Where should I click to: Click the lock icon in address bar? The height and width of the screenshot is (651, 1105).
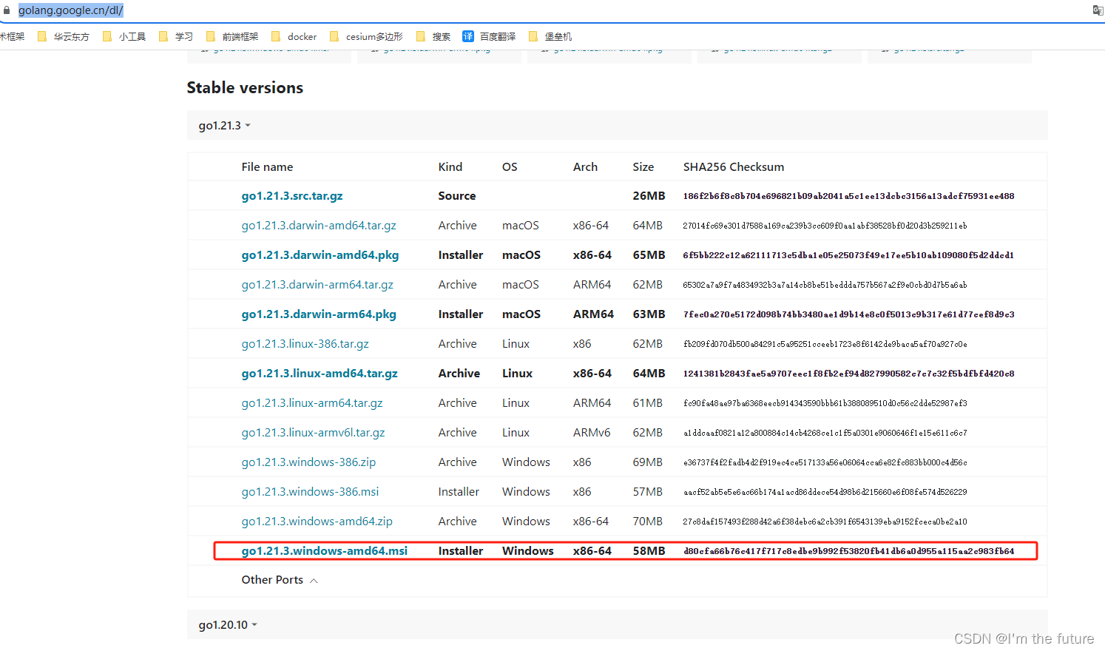[7, 10]
